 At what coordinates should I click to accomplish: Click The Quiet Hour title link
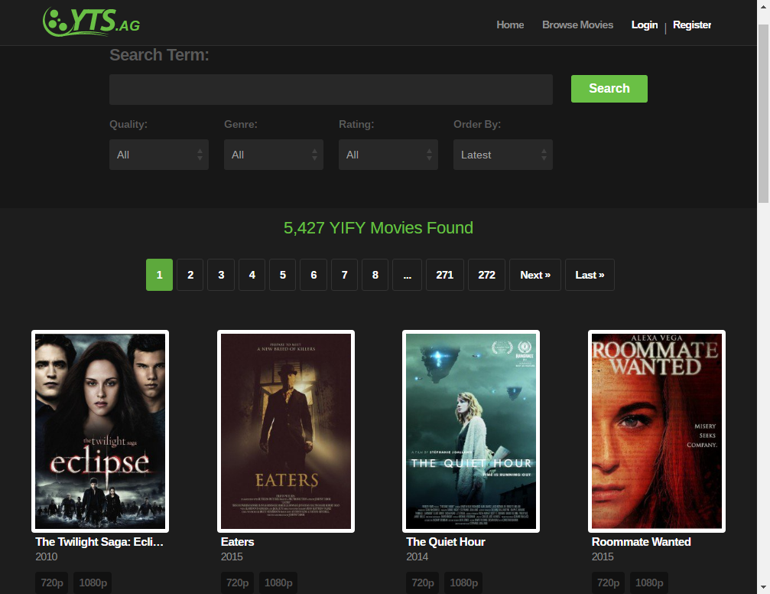[445, 542]
